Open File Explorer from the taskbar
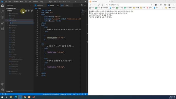This screenshot has height=99, width=176. [11, 97]
